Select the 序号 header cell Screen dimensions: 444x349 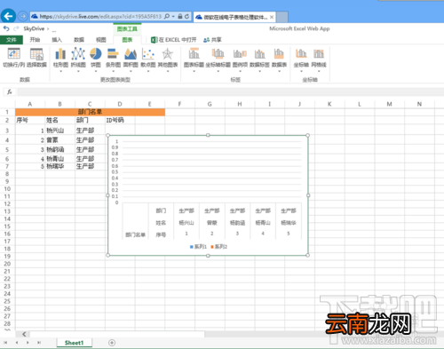pos(30,120)
